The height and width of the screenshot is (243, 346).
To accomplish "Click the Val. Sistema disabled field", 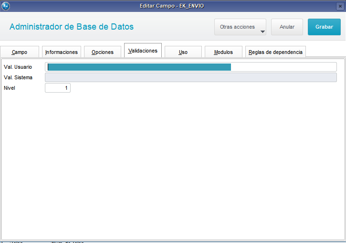I will 191,77.
